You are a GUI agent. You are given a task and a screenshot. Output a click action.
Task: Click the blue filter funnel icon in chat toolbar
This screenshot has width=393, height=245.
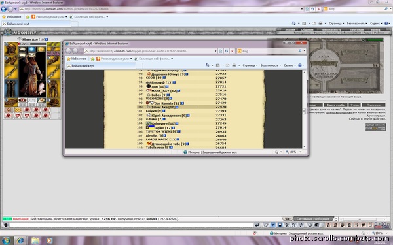pos(273,225)
